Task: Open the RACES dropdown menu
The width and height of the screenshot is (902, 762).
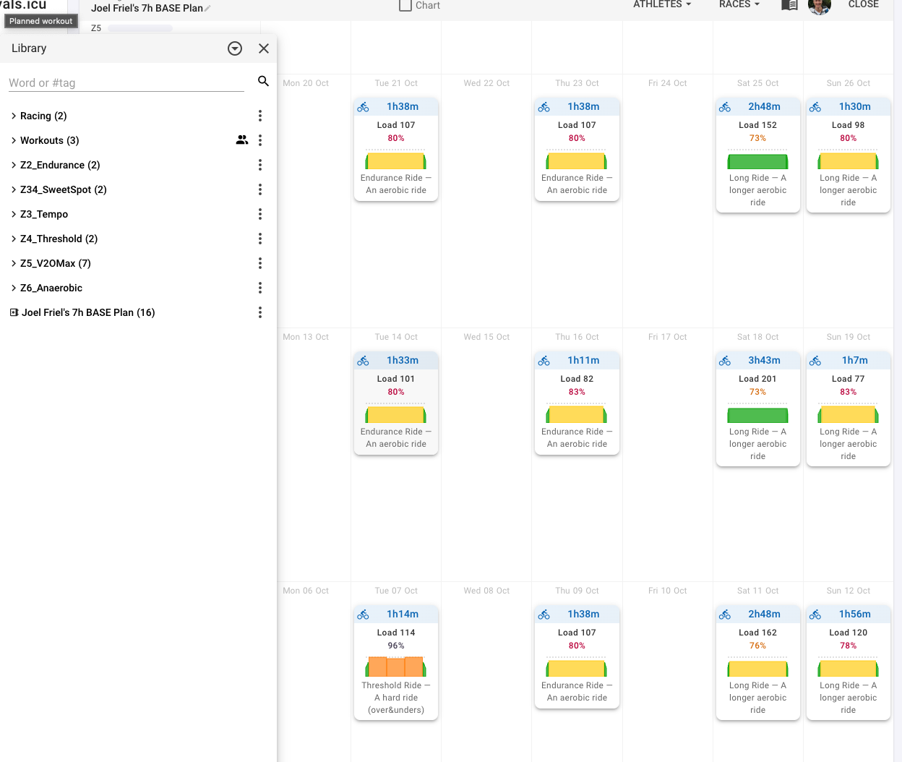Action: (739, 5)
